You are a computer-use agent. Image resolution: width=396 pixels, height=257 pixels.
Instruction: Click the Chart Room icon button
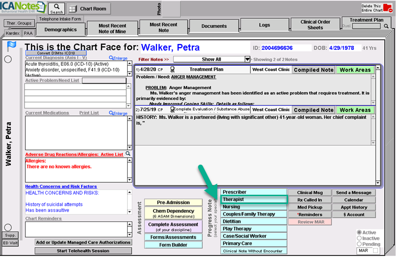pos(89,9)
